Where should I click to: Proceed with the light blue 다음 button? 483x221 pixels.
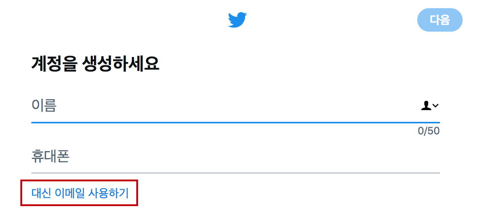(440, 20)
